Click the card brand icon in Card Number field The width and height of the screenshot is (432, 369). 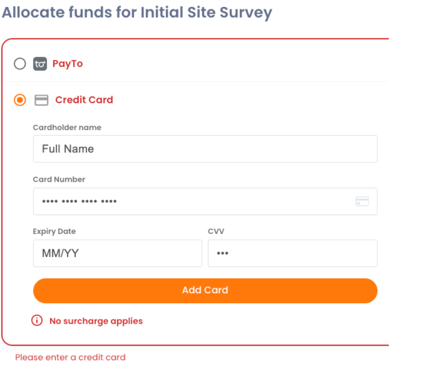coord(362,201)
